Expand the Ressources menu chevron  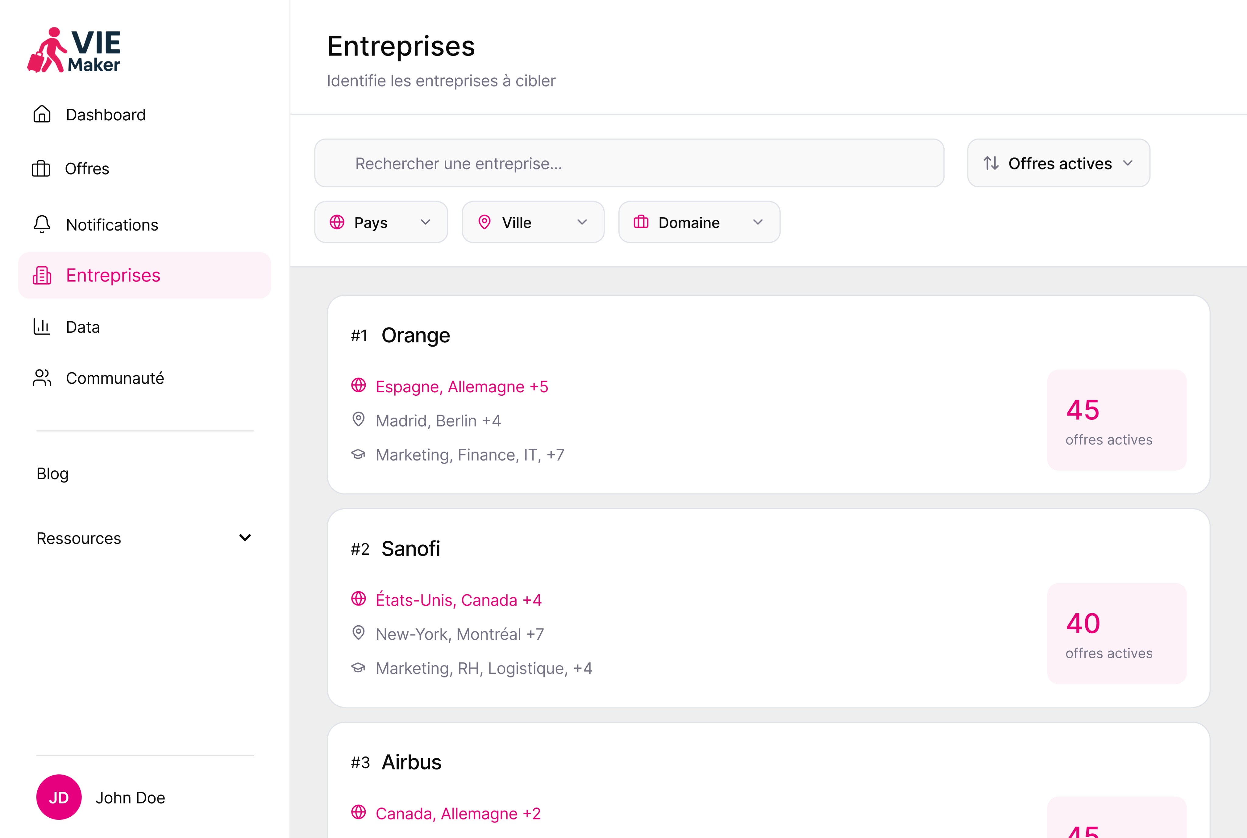245,538
